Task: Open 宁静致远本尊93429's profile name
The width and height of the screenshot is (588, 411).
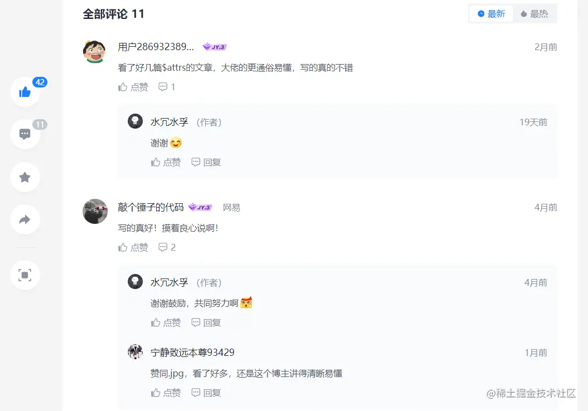Action: pyautogui.click(x=192, y=353)
